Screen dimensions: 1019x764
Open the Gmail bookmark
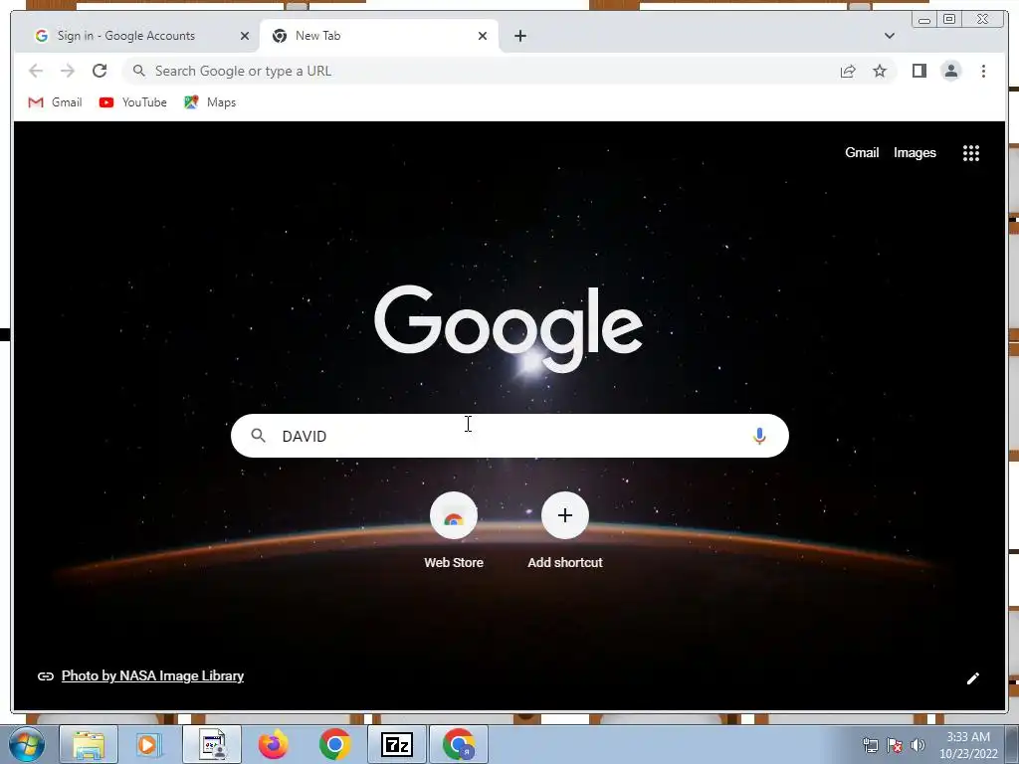click(56, 102)
